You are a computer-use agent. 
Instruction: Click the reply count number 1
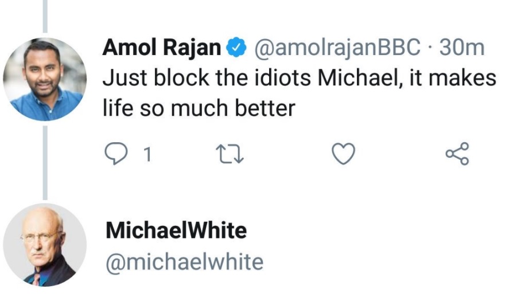(x=147, y=154)
